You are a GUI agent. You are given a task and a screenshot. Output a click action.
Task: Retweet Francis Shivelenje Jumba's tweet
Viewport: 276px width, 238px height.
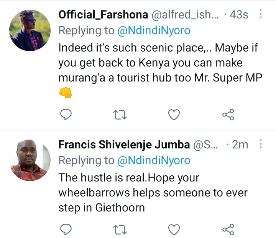pos(120,230)
